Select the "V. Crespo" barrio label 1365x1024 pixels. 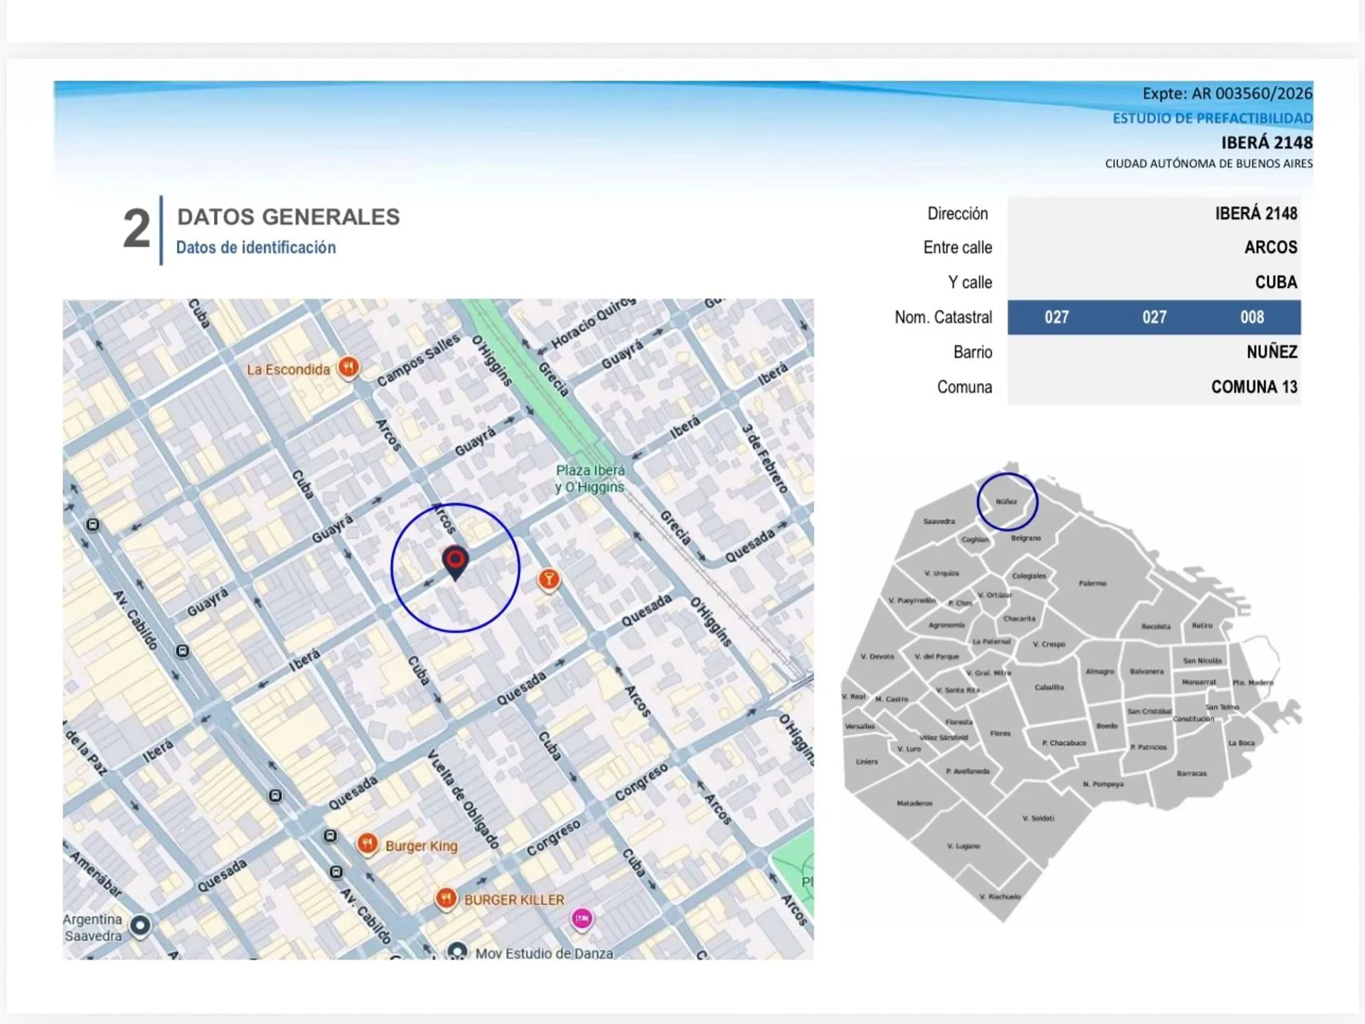click(x=1049, y=644)
